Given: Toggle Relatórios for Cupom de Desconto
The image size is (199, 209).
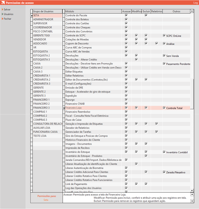Looking at the screenshot, I should coord(157,43).
